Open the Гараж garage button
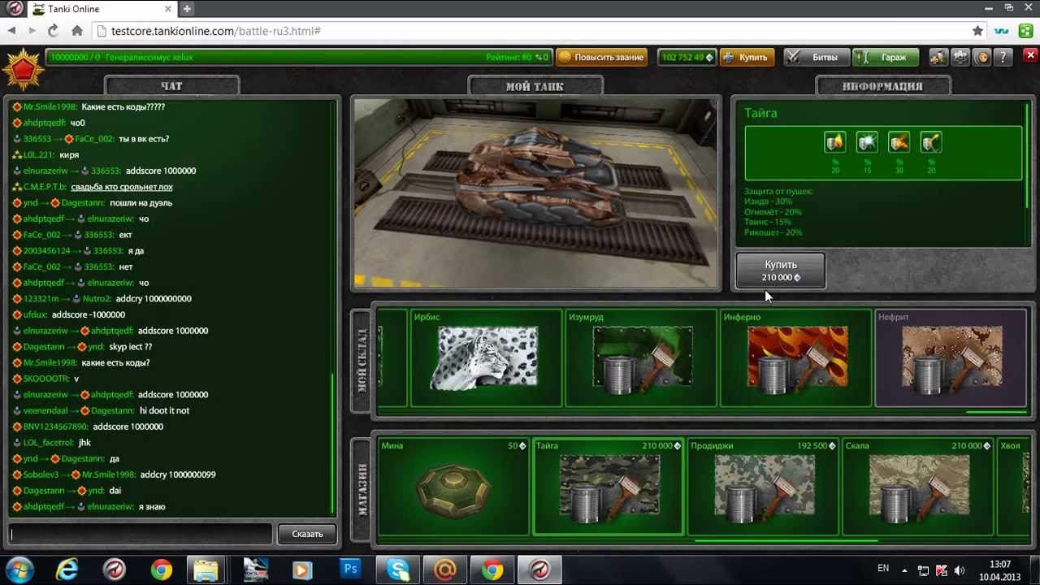Viewport: 1040px width, 585px height. [886, 57]
